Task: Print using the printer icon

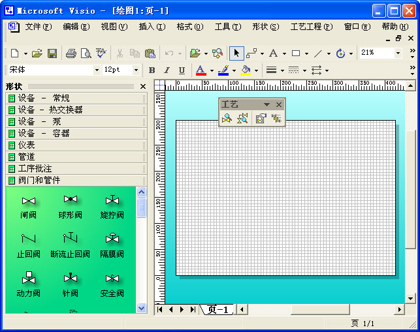Action: click(x=71, y=53)
